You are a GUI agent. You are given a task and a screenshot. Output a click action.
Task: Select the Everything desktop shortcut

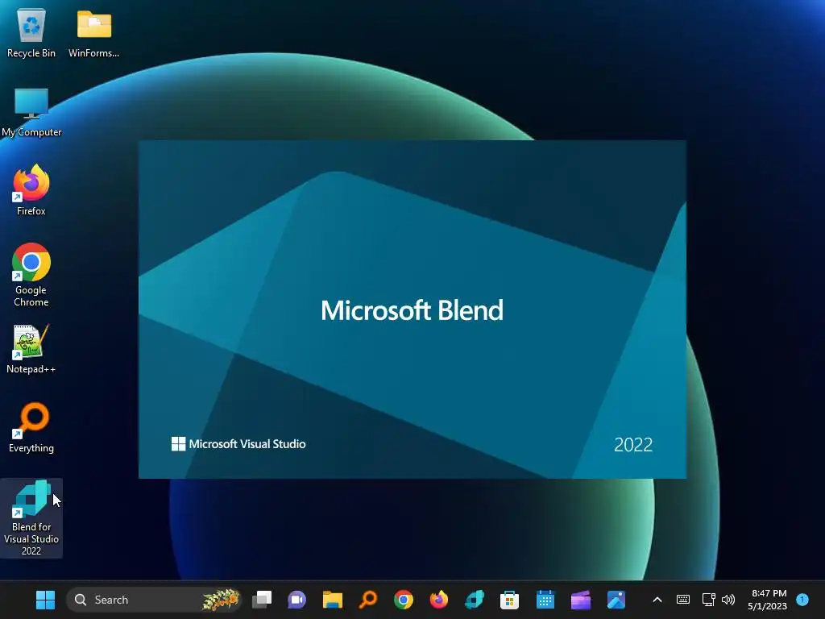tap(31, 427)
